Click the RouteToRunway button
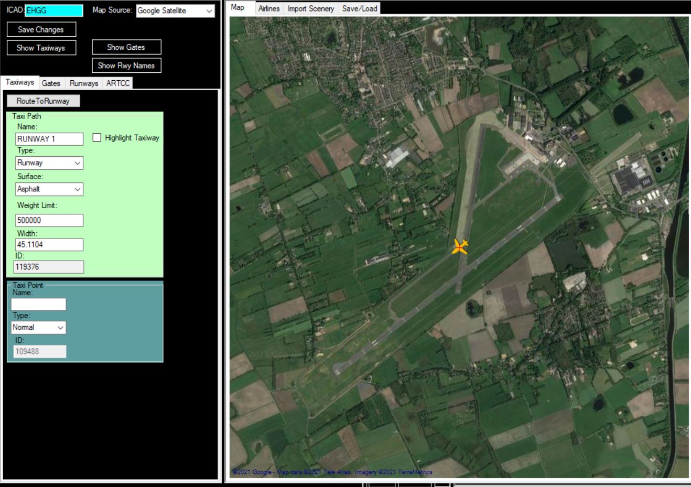 click(x=44, y=101)
